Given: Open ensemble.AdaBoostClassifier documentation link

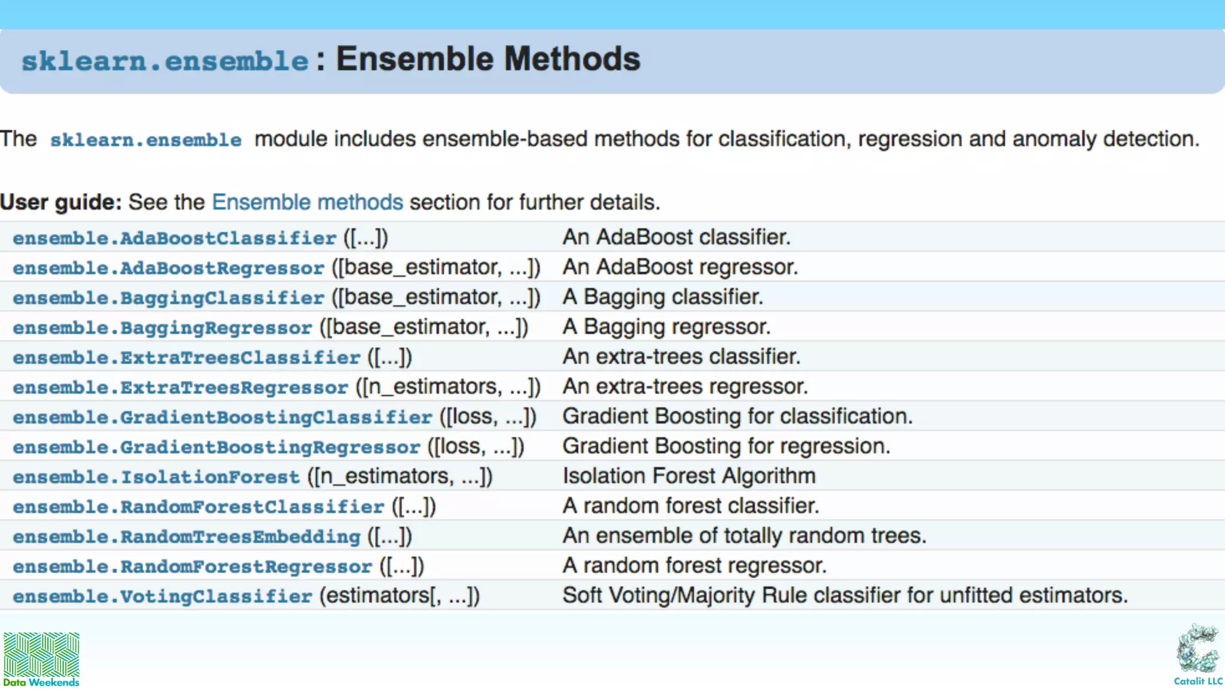Looking at the screenshot, I should (175, 238).
